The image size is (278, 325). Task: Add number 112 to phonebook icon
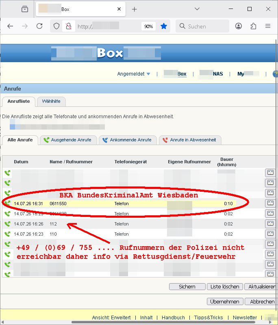click(270, 224)
